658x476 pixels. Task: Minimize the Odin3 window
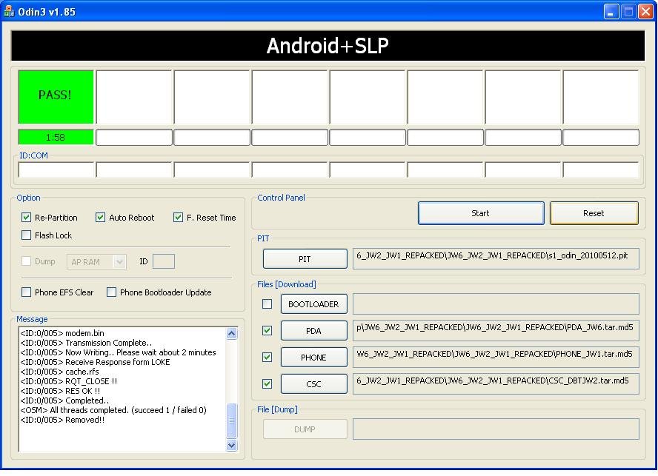pyautogui.click(x=611, y=11)
